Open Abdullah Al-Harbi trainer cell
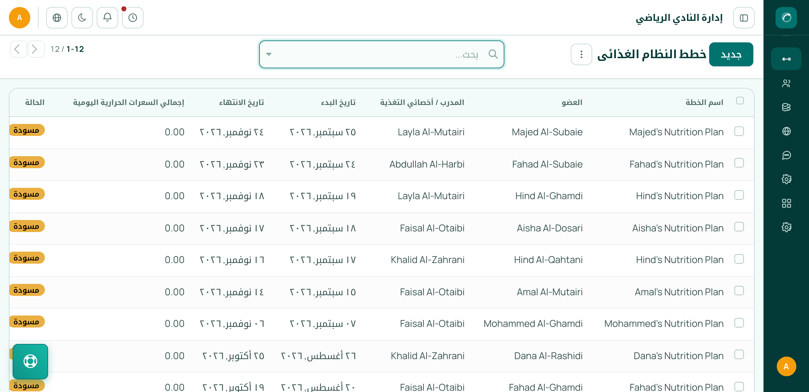Screen dimensions: 809x392 click(427, 164)
